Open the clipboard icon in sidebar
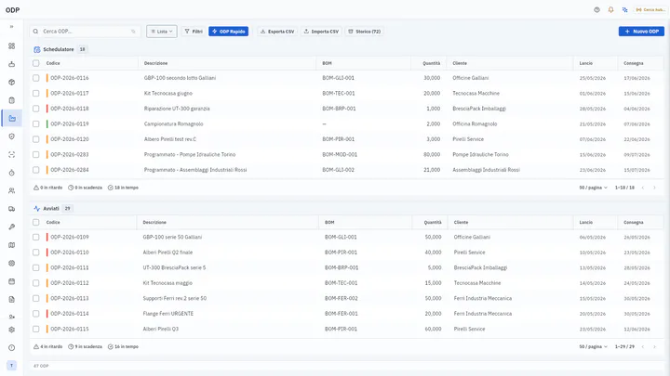670x376 pixels. (x=11, y=100)
